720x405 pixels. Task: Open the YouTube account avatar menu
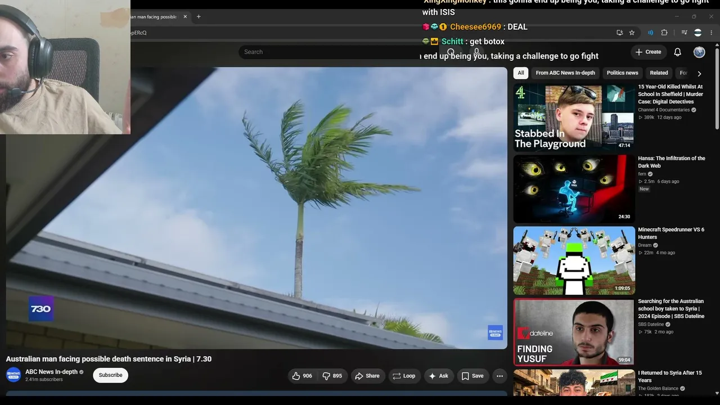pos(699,52)
